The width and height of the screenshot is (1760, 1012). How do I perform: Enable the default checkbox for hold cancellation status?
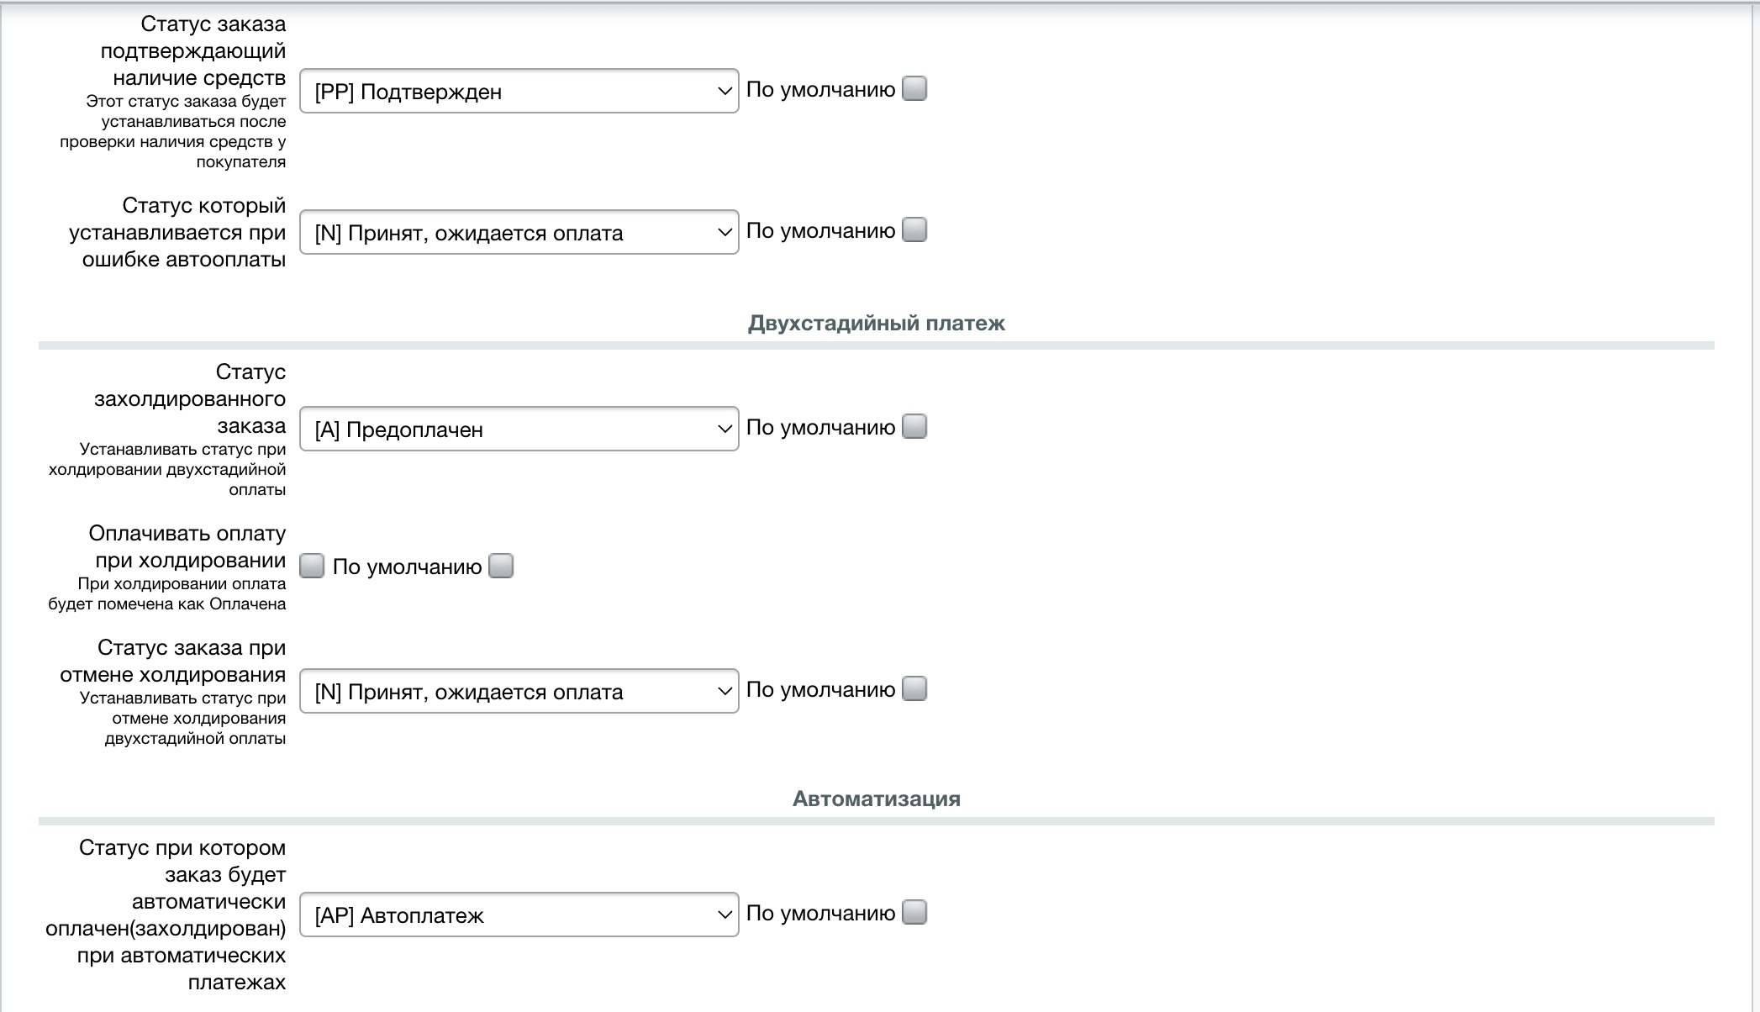914,688
